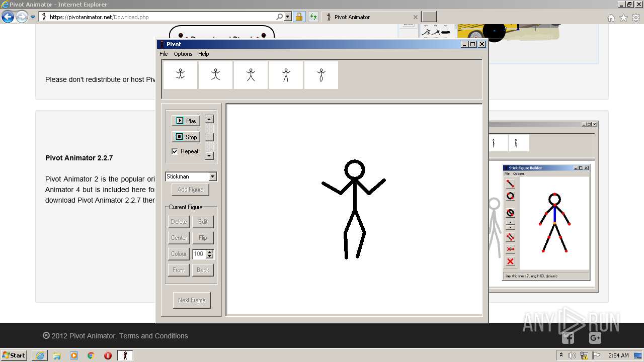Select the first frame thumbnail
Image resolution: width=644 pixels, height=362 pixels.
[x=180, y=75]
